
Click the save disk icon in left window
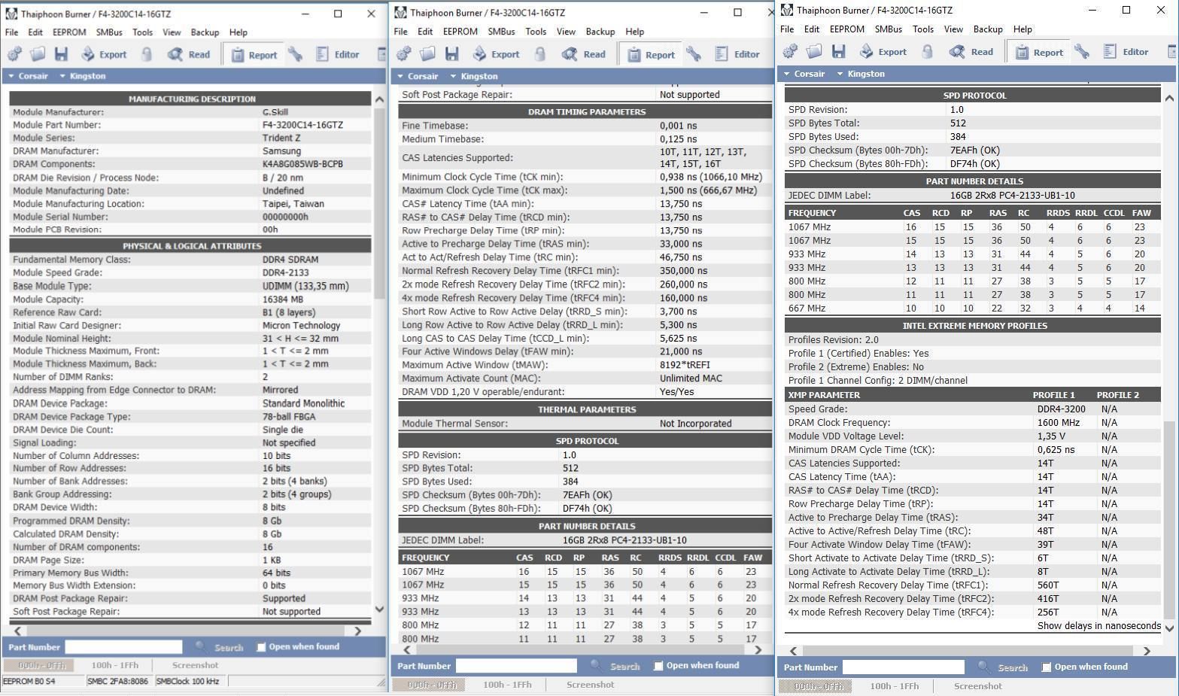pyautogui.click(x=62, y=54)
